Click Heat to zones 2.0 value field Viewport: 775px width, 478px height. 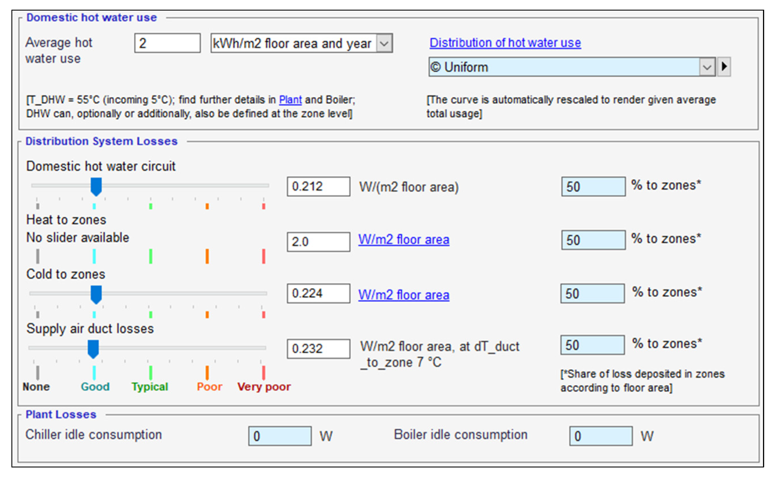(318, 242)
